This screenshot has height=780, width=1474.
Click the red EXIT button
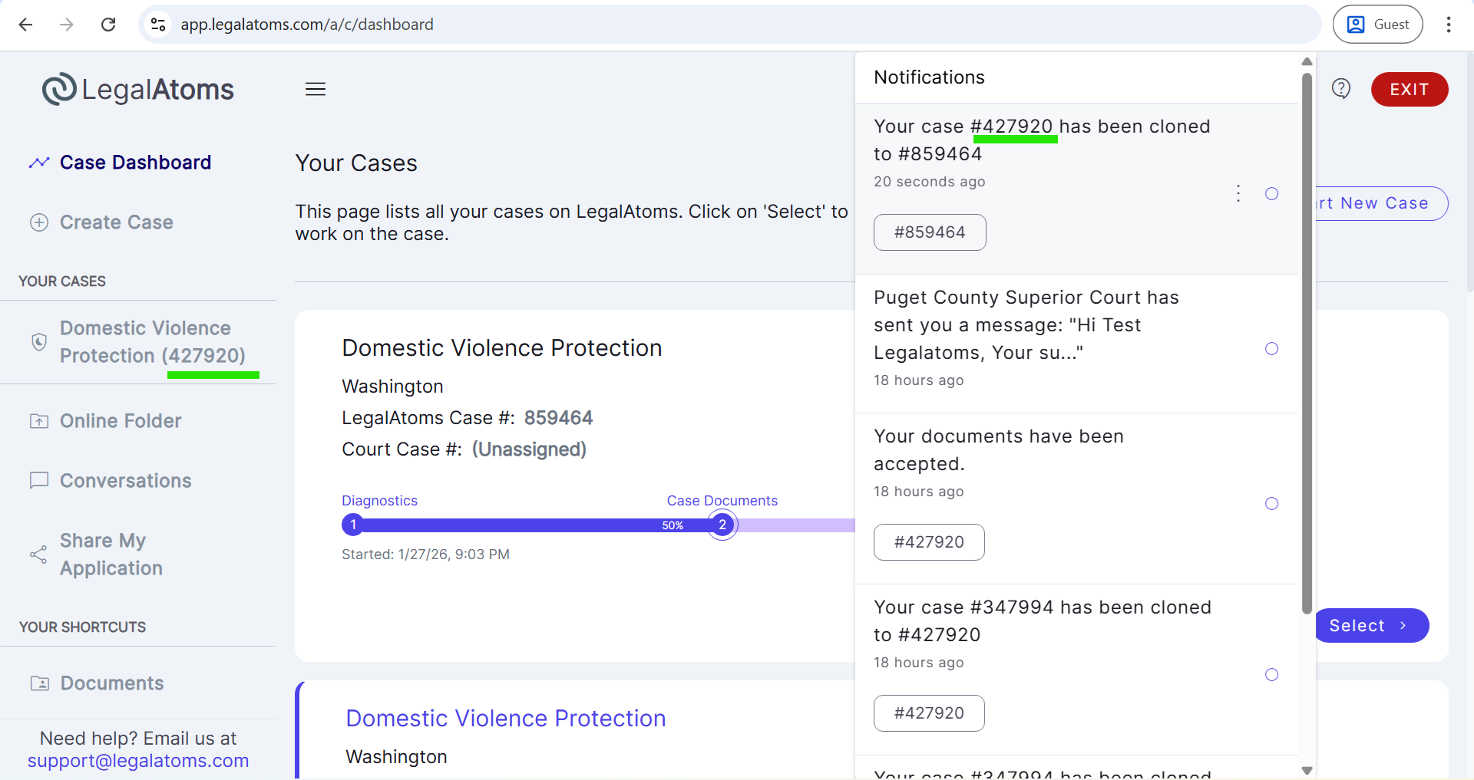pos(1409,90)
